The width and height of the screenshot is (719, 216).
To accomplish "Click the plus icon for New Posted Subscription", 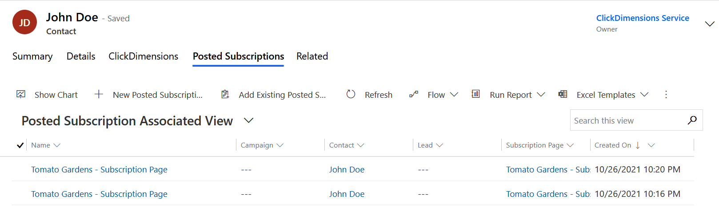I will coord(99,94).
